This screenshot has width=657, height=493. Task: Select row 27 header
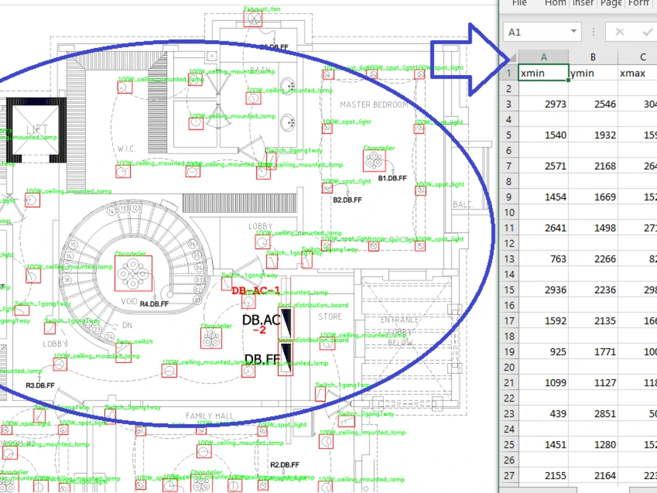click(x=509, y=475)
